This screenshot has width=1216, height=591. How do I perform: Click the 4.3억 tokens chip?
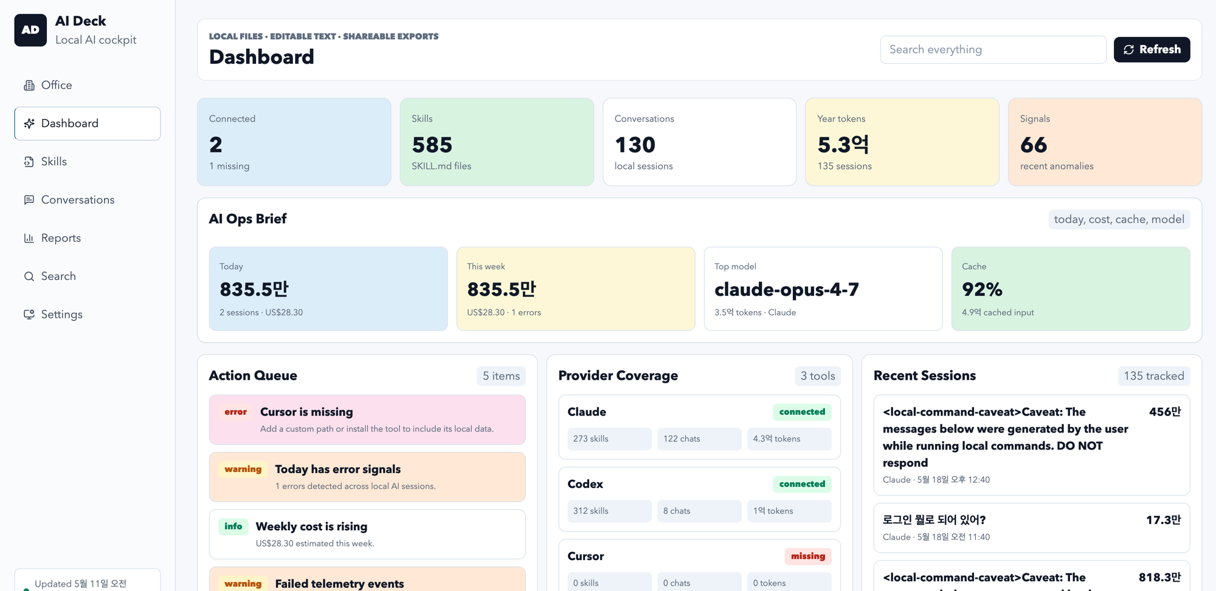click(x=789, y=439)
